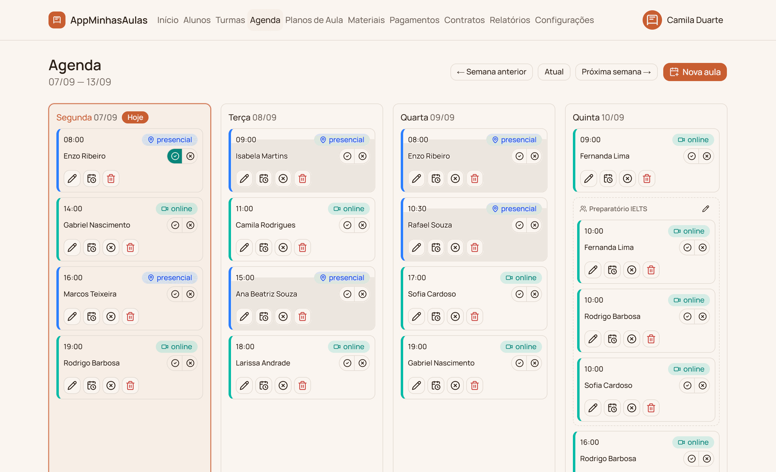Cancel Gabriel Nascimento's 14:00 Monday lesson
This screenshot has width=776, height=472.
(111, 247)
